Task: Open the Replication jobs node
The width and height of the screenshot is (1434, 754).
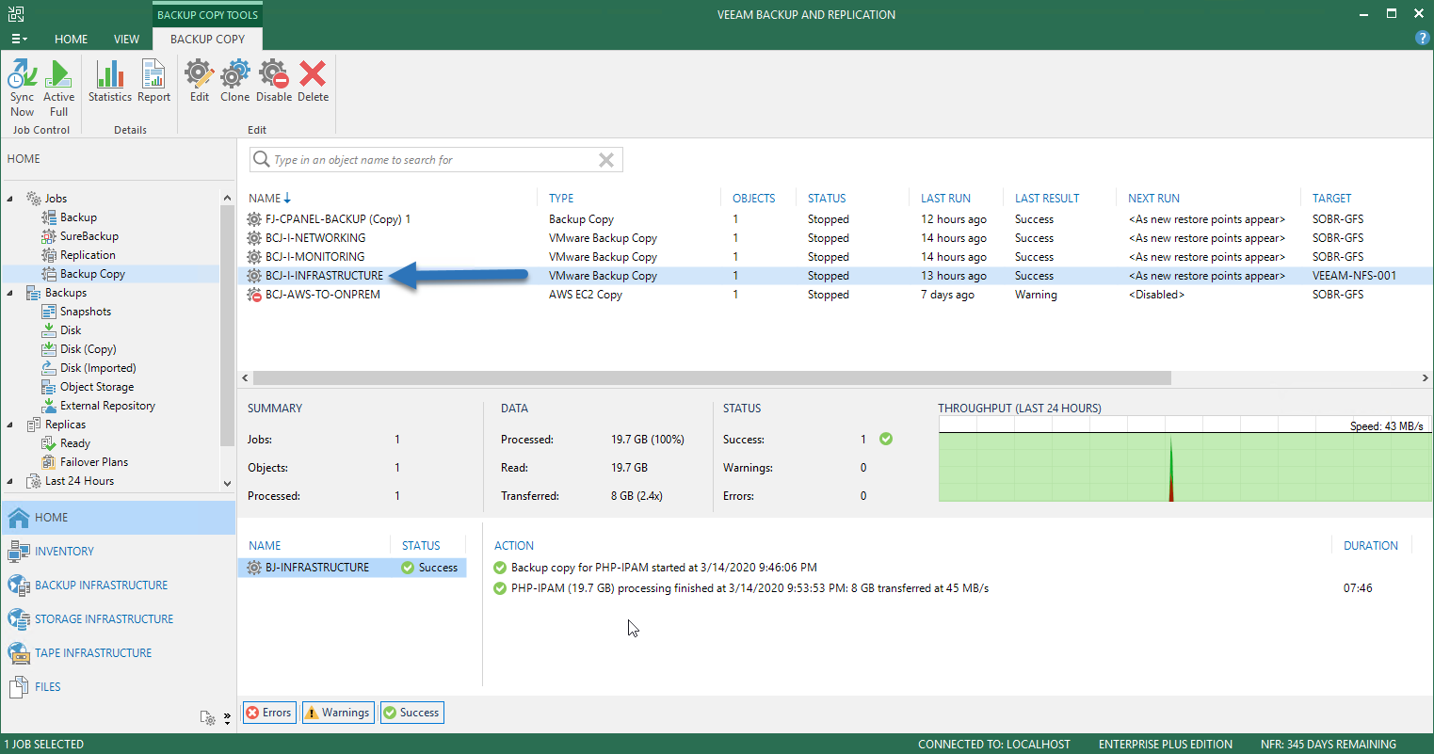Action: pyautogui.click(x=88, y=255)
